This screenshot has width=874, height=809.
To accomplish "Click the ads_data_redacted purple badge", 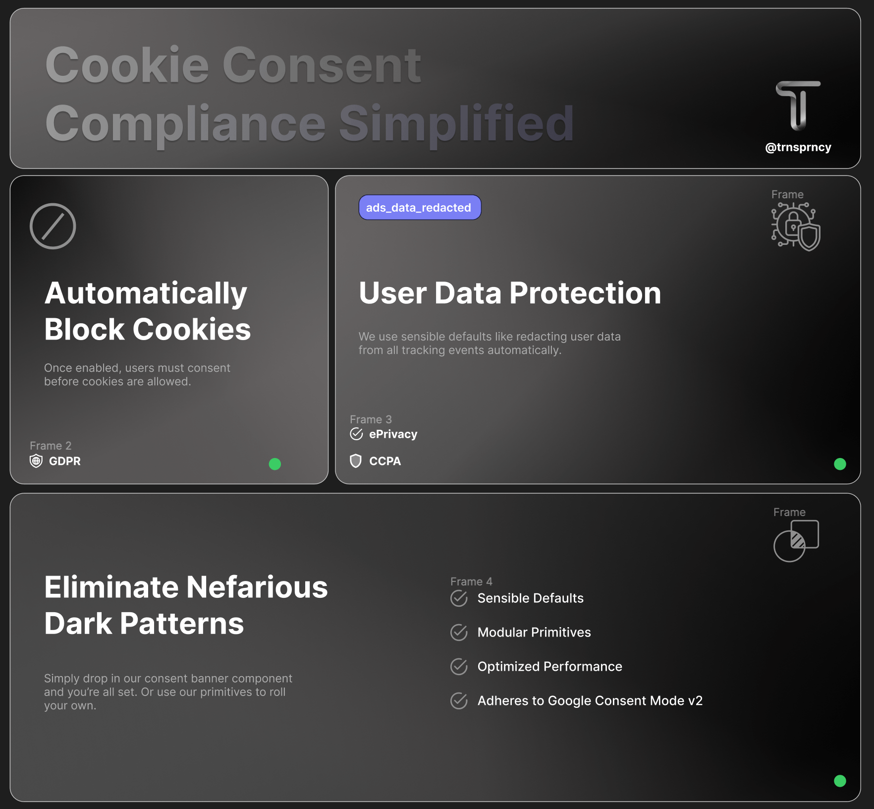I will pos(419,208).
